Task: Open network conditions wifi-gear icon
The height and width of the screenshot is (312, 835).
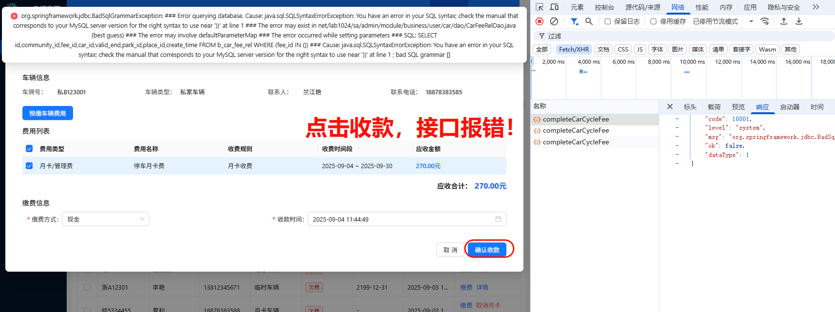Action: (x=765, y=21)
